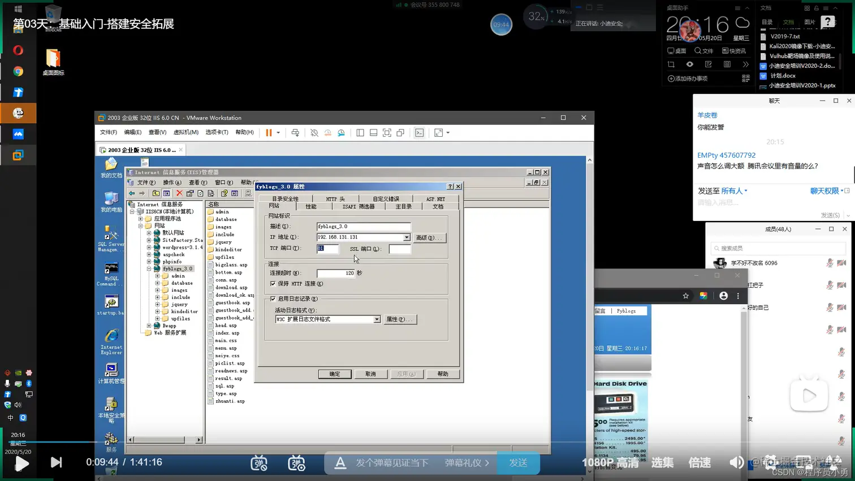Click the IIS toolbar up-one-level folder icon
Screen dimensions: 855x481
click(156, 193)
